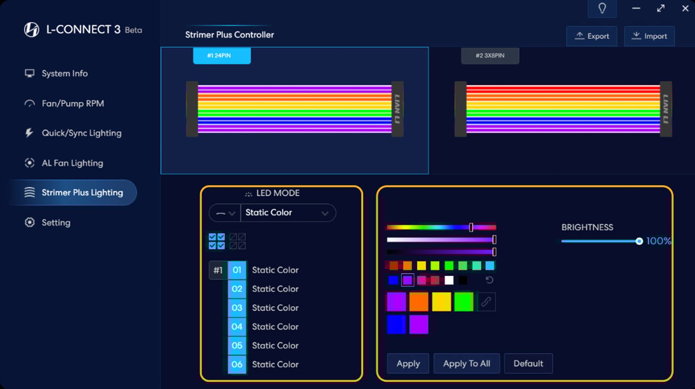Uncheck the upper-left checked blue checkbox
The height and width of the screenshot is (389, 695).
[212, 237]
